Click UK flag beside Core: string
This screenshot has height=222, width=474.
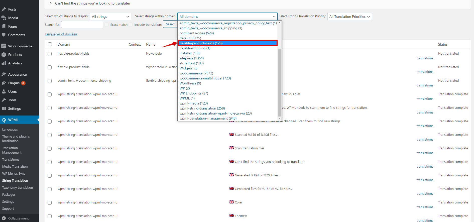(232, 202)
